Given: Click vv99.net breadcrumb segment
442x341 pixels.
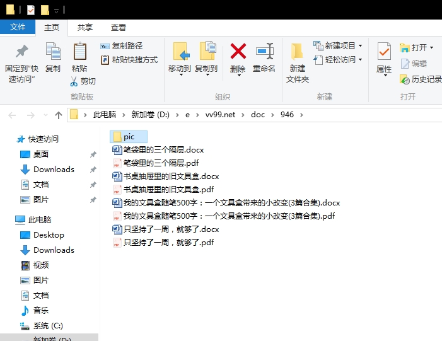Looking at the screenshot, I should (x=220, y=115).
